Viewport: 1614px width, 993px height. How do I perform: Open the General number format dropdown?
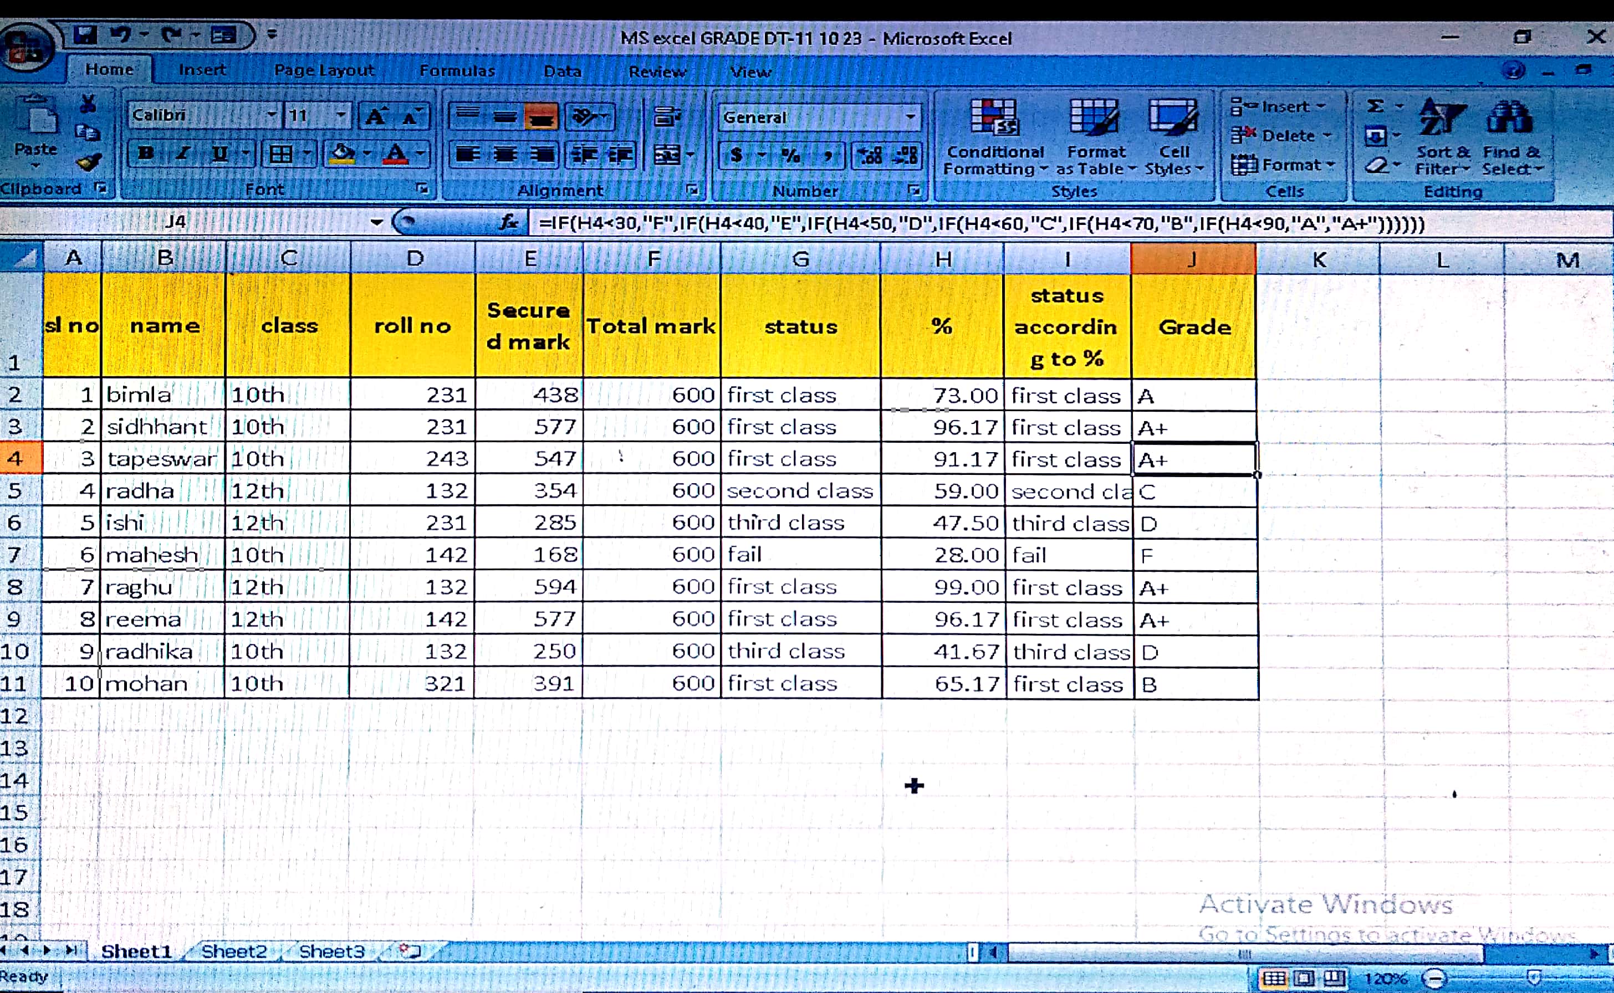910,117
